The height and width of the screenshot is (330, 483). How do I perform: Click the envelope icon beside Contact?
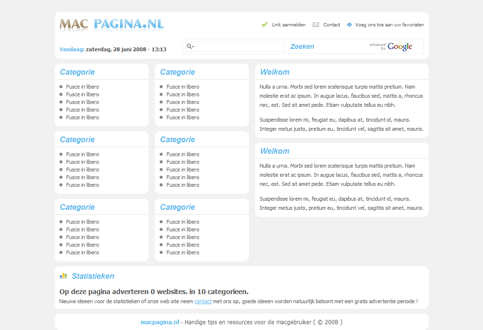coord(316,24)
